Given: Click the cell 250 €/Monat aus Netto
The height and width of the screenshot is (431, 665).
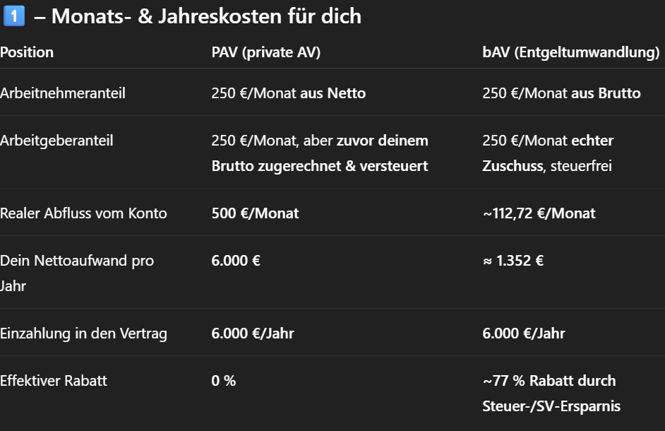Looking at the screenshot, I should [289, 93].
